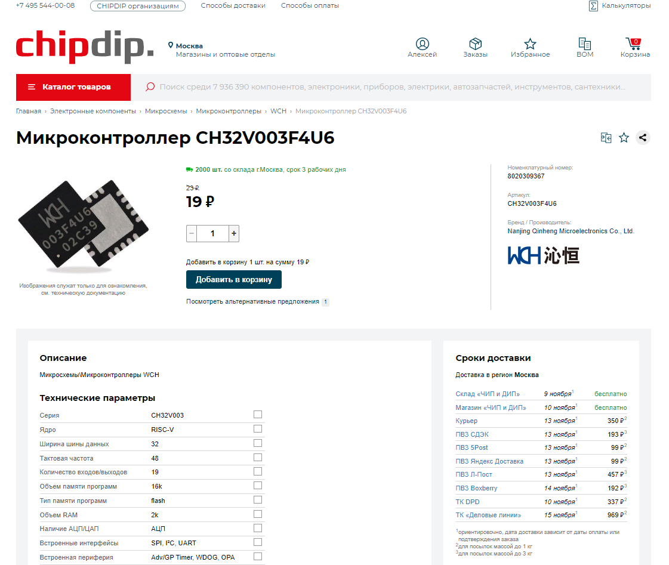Enable the Тактовая частота 48 checkbox
Screen dimensions: 669x565
point(258,458)
